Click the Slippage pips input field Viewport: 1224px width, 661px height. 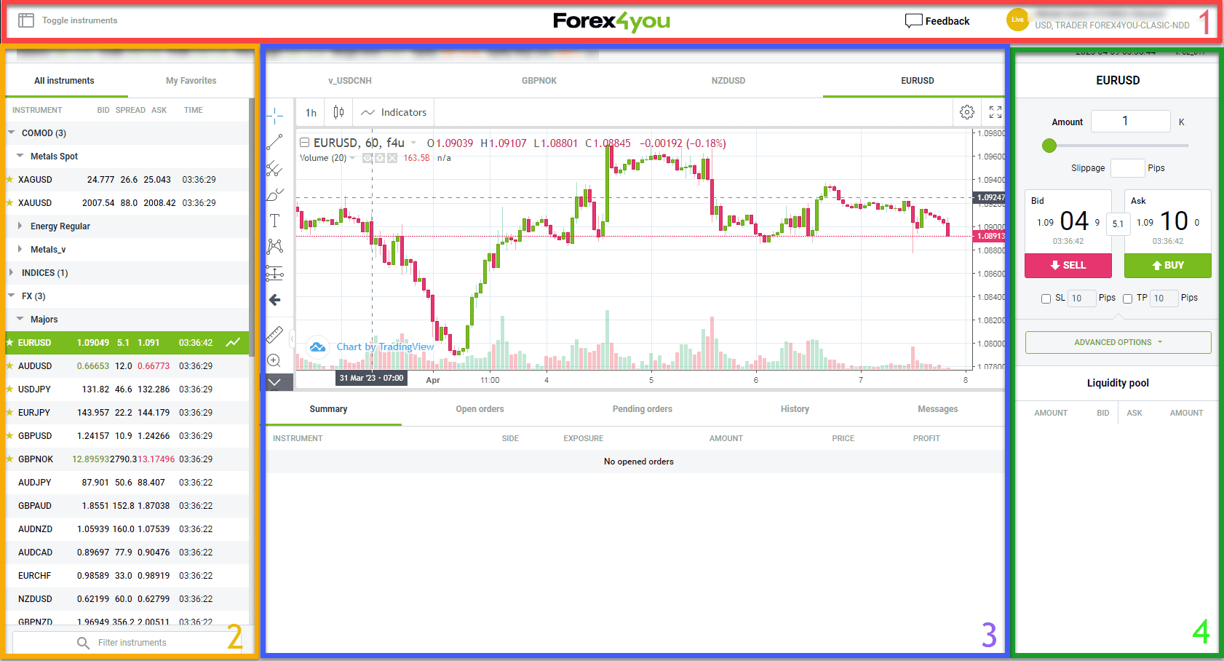point(1127,168)
